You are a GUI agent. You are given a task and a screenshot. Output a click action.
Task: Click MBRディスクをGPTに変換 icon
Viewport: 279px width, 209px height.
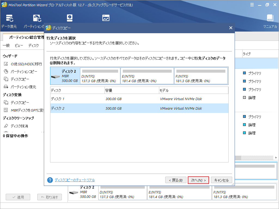6,110
